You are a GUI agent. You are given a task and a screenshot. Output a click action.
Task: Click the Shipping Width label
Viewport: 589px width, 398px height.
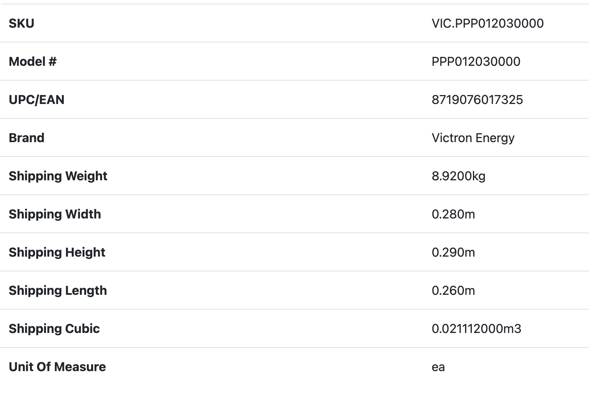point(55,214)
